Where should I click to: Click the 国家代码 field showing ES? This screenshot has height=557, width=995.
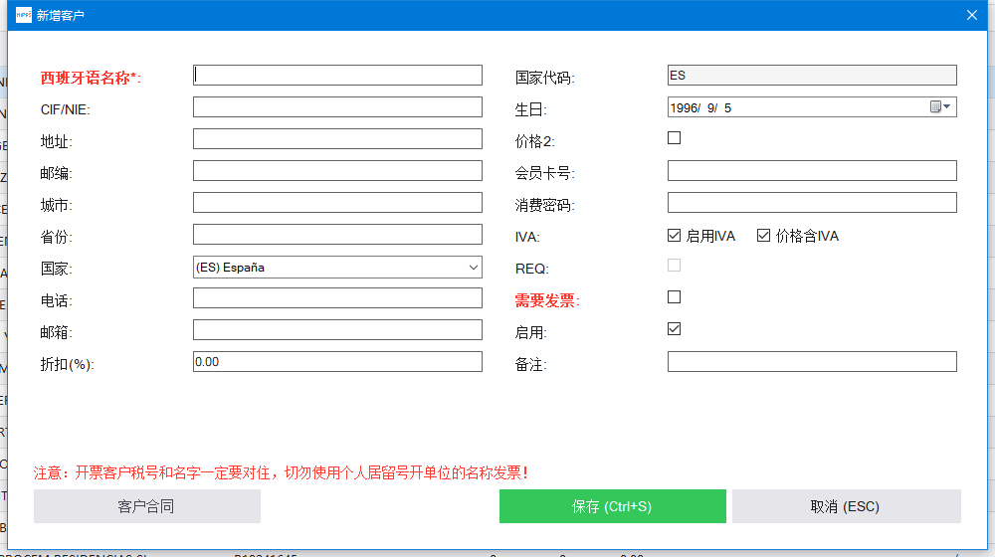[x=812, y=75]
